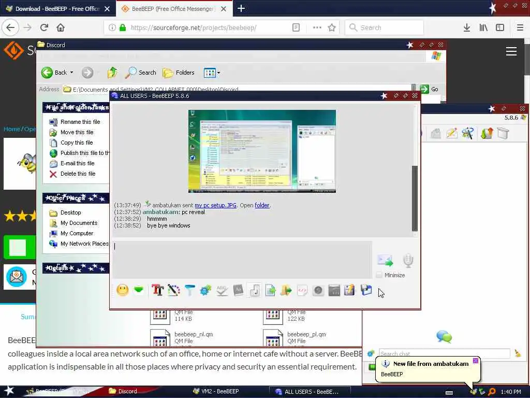This screenshot has height=398, width=530.
Task: Open the Back history dropdown arrow
Action: click(x=71, y=73)
